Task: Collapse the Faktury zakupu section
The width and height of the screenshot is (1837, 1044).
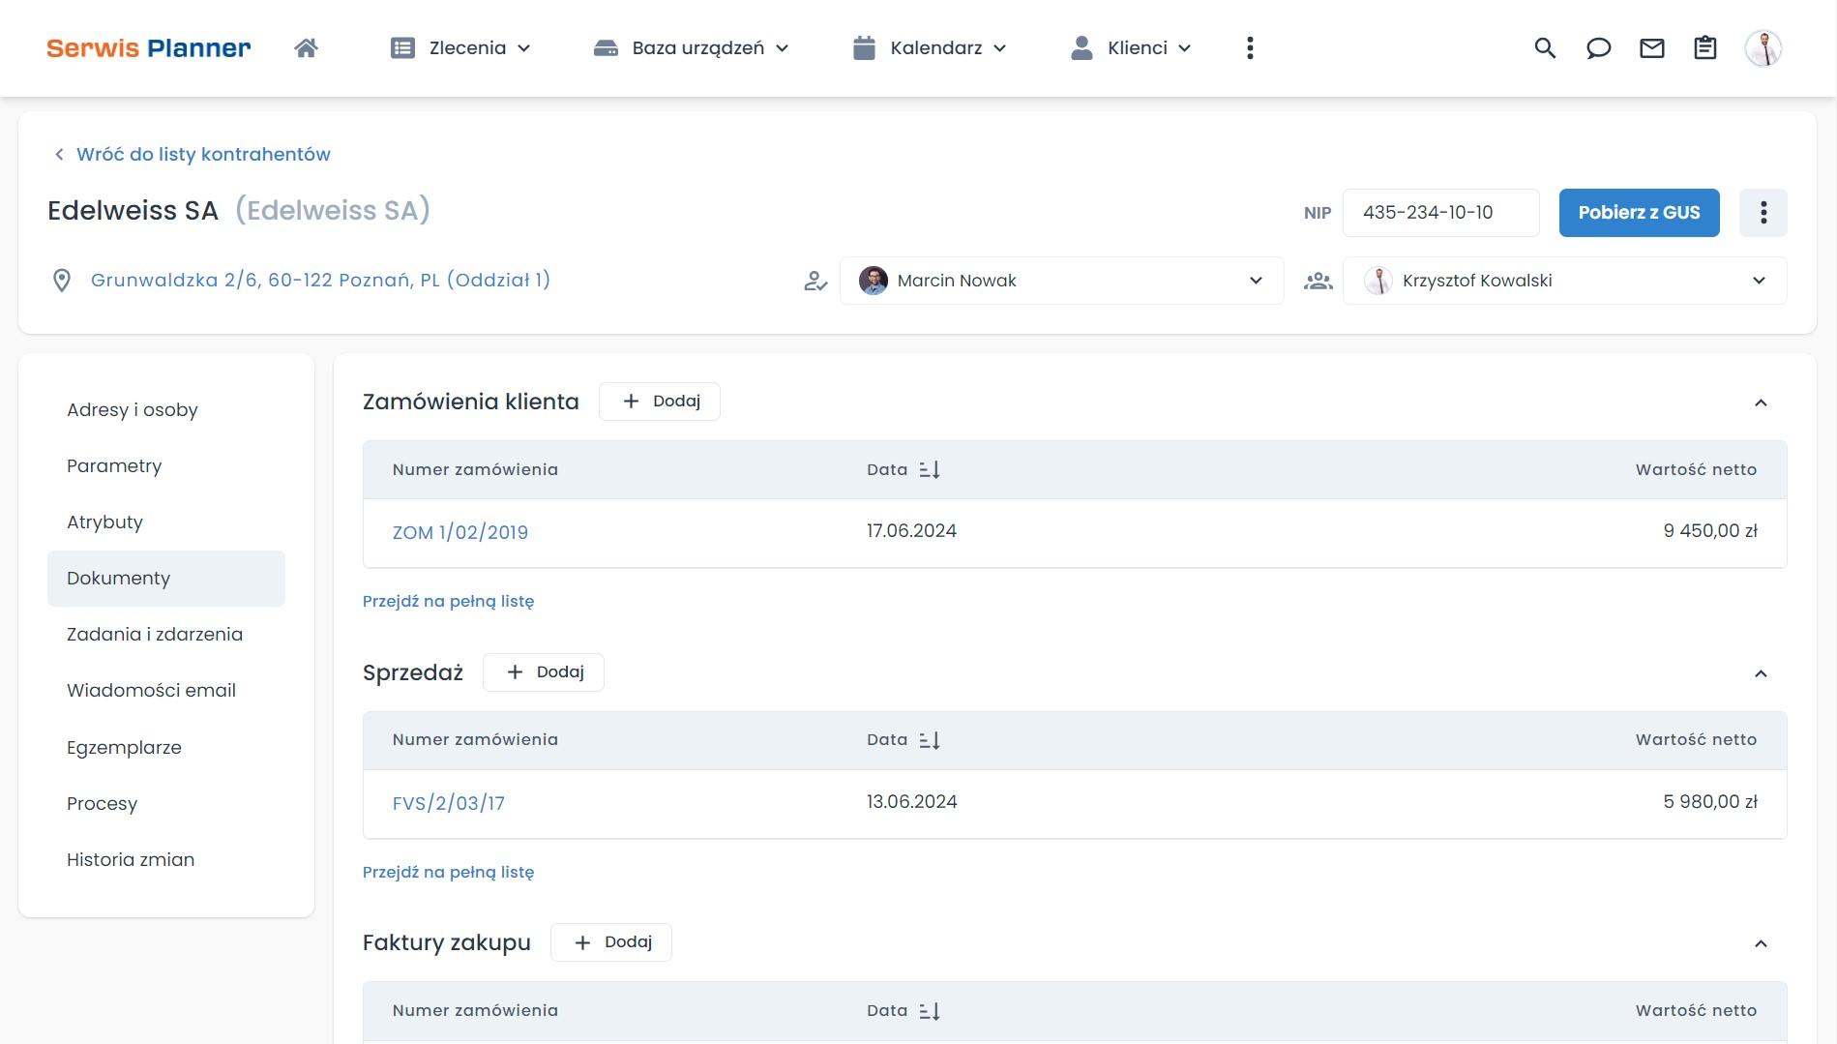Action: click(x=1761, y=943)
